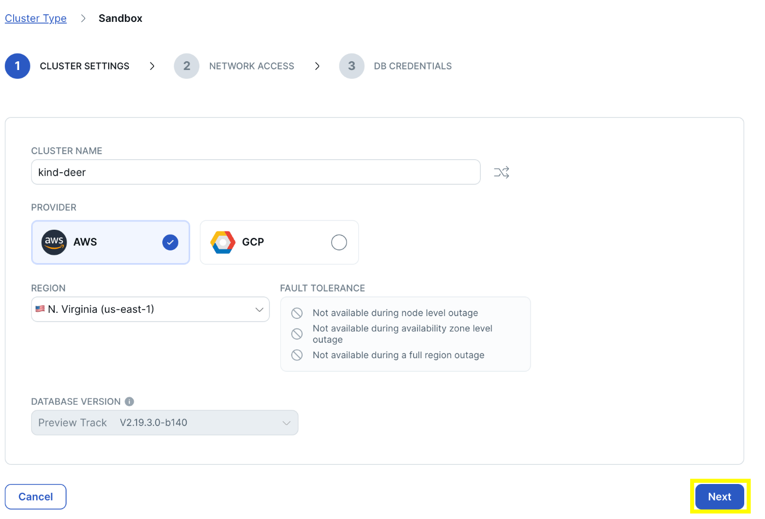765x519 pixels.
Task: Select the AWS provider radio button
Action: [170, 242]
